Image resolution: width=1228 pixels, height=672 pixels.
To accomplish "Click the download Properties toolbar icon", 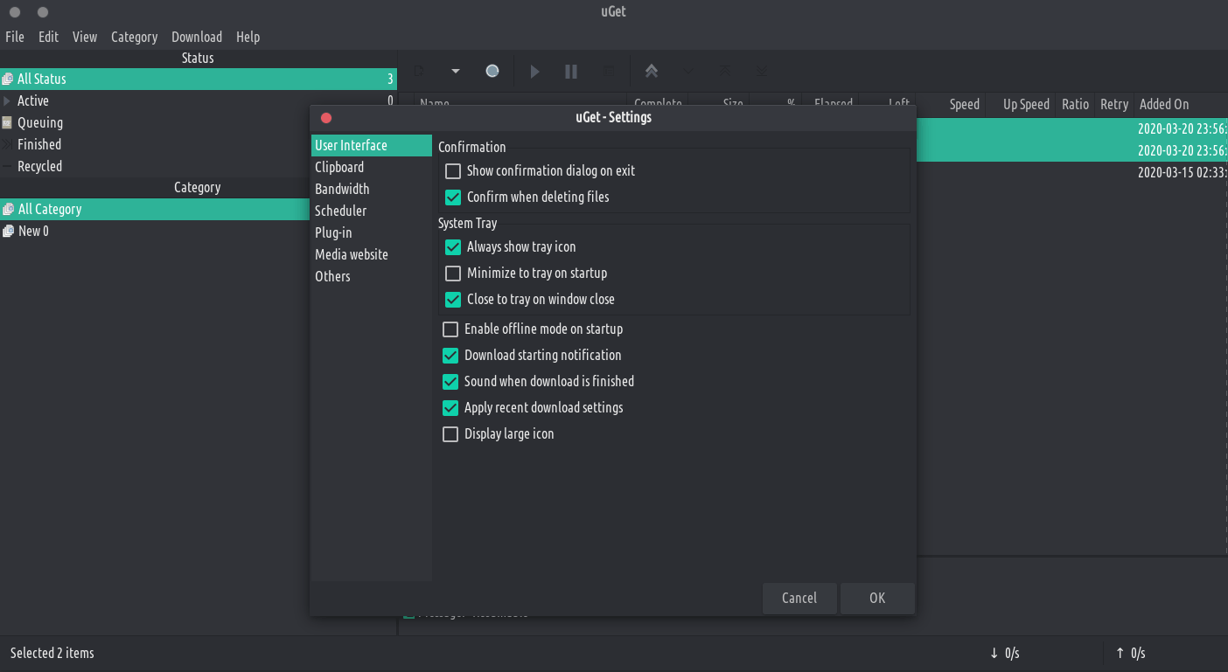I will point(609,72).
